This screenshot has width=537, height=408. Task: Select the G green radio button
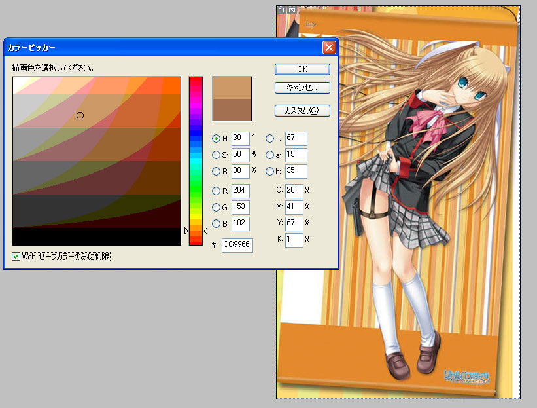tap(216, 207)
